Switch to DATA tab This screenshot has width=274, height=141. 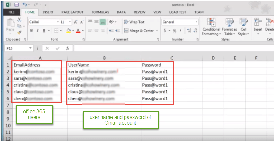[x=121, y=12]
